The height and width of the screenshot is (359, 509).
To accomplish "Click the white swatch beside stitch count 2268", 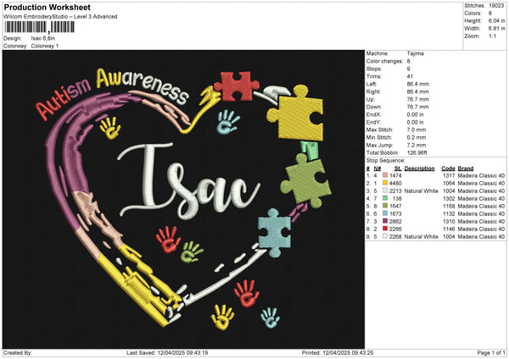I will pos(385,236).
